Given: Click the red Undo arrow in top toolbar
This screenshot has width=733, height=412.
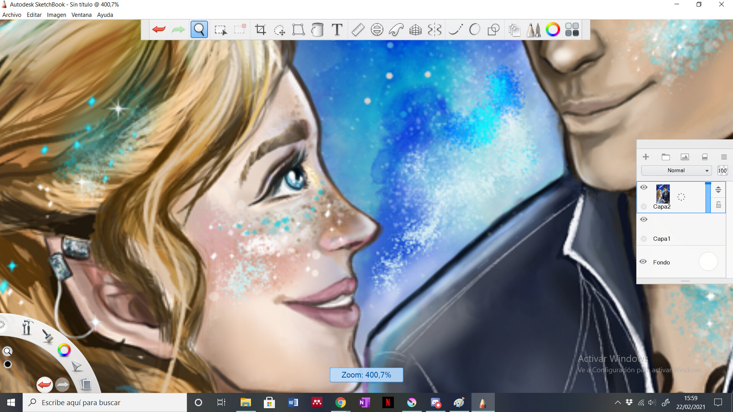Looking at the screenshot, I should 159,29.
